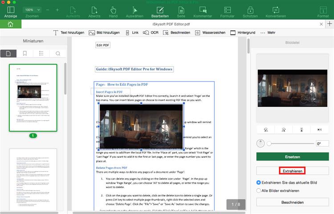This screenshot has width=334, height=214.
Task: Open the Wasserzeichen watermark option
Action: pyautogui.click(x=210, y=33)
